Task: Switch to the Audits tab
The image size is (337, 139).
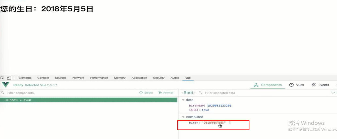Action: 175,78
